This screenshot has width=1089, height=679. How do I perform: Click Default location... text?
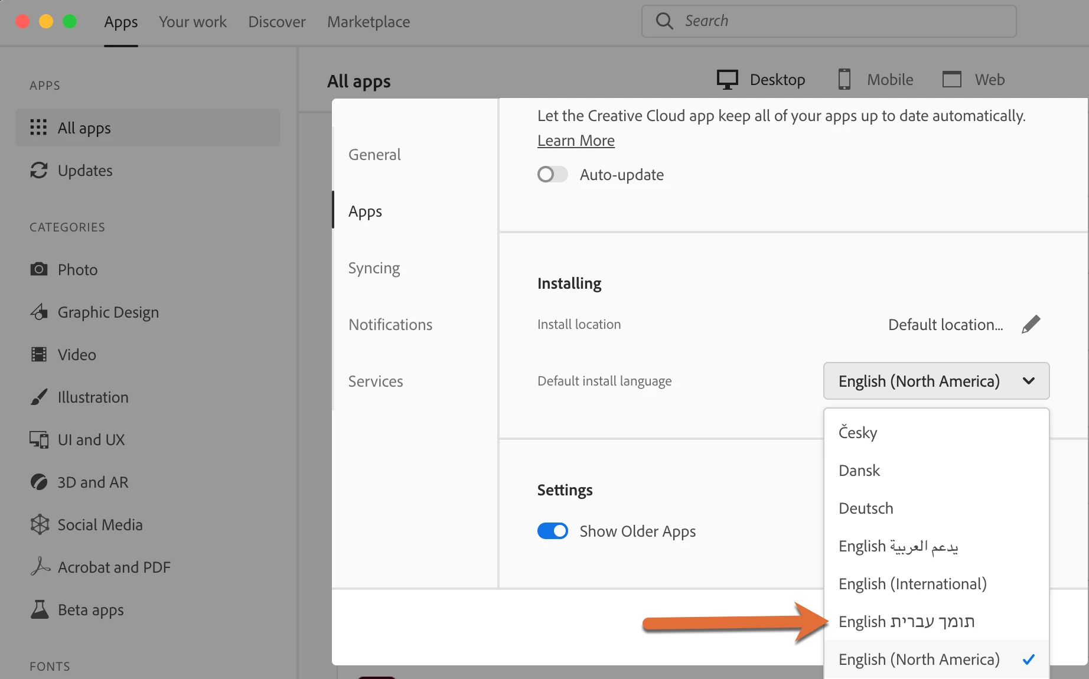click(945, 324)
